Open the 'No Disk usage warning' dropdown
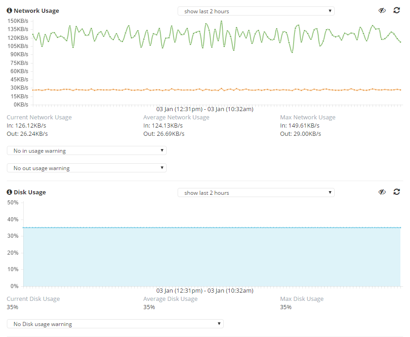The width and height of the screenshot is (410, 337). click(115, 324)
